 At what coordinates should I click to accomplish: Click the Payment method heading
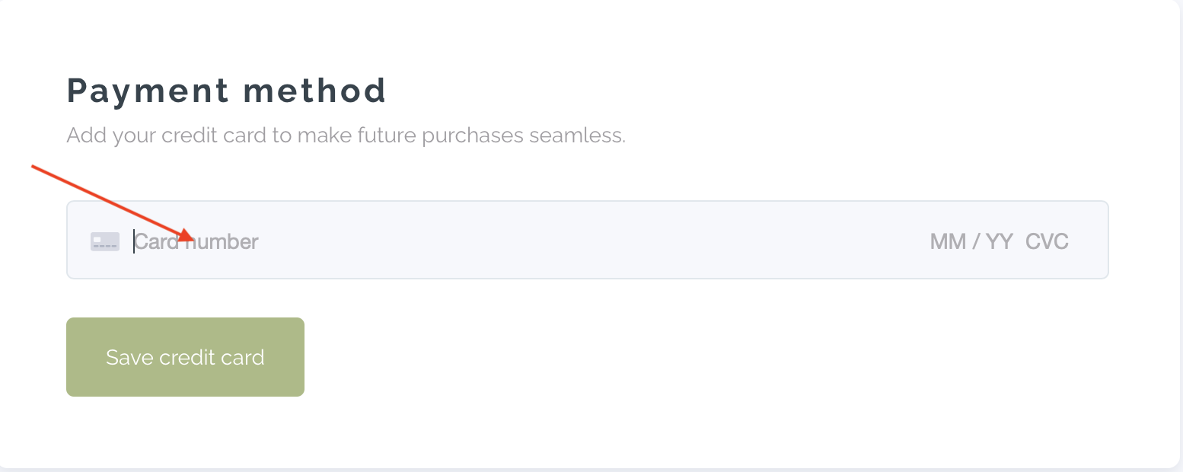coord(227,91)
